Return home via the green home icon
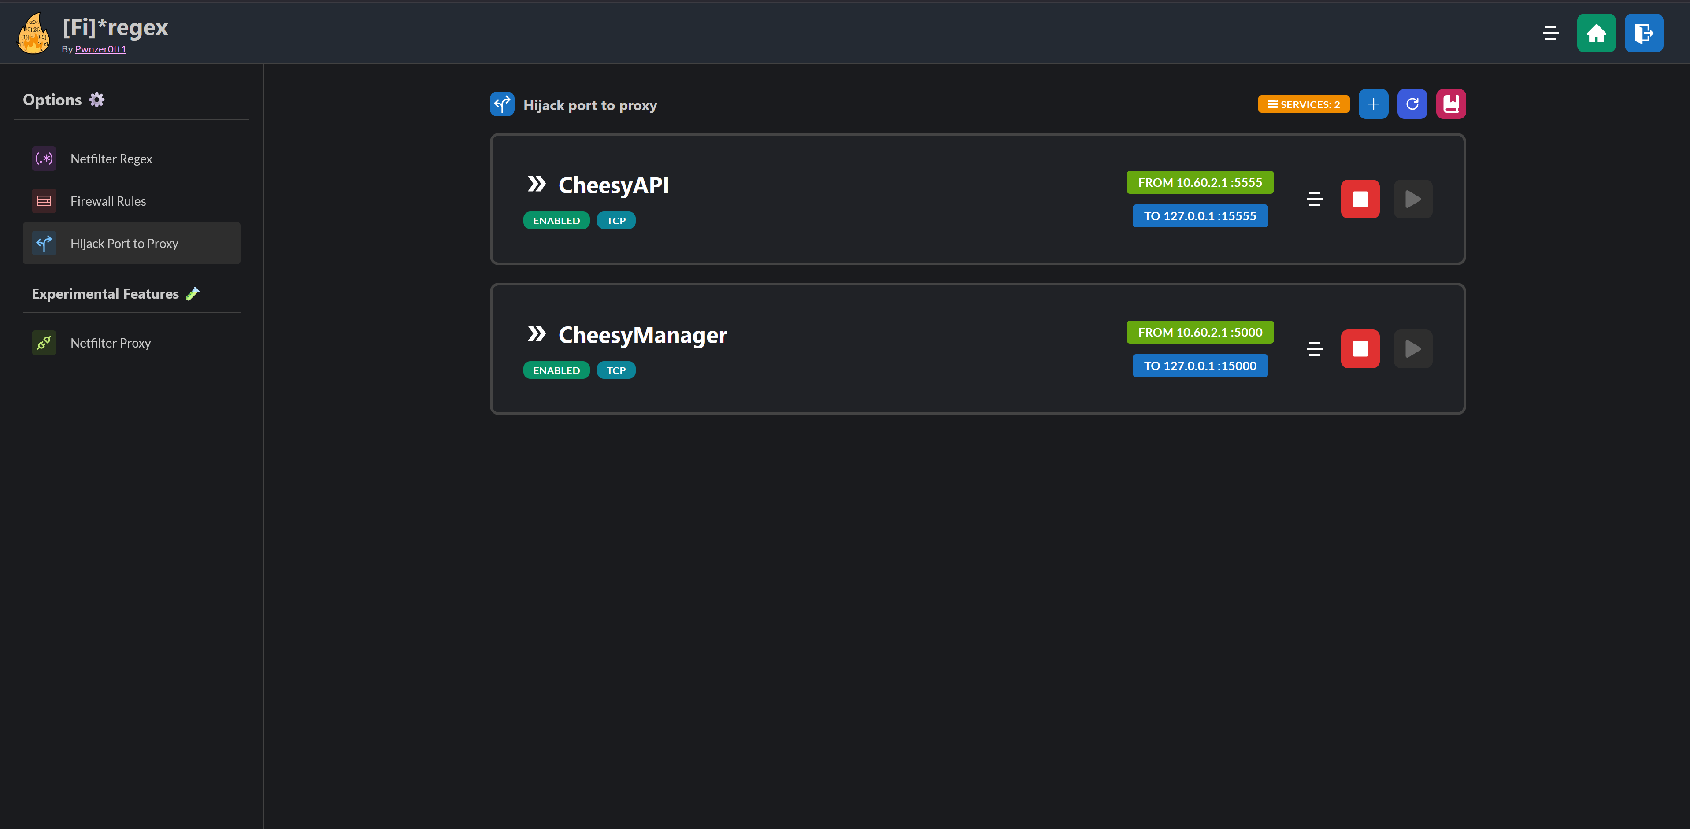 (1596, 33)
